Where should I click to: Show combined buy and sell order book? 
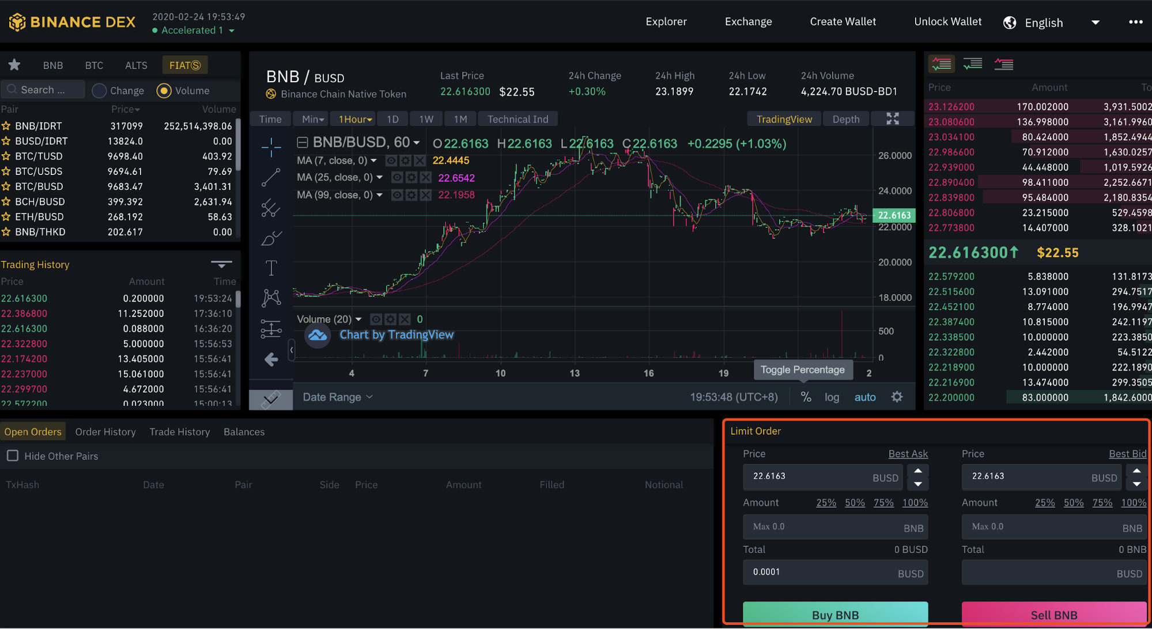(942, 64)
